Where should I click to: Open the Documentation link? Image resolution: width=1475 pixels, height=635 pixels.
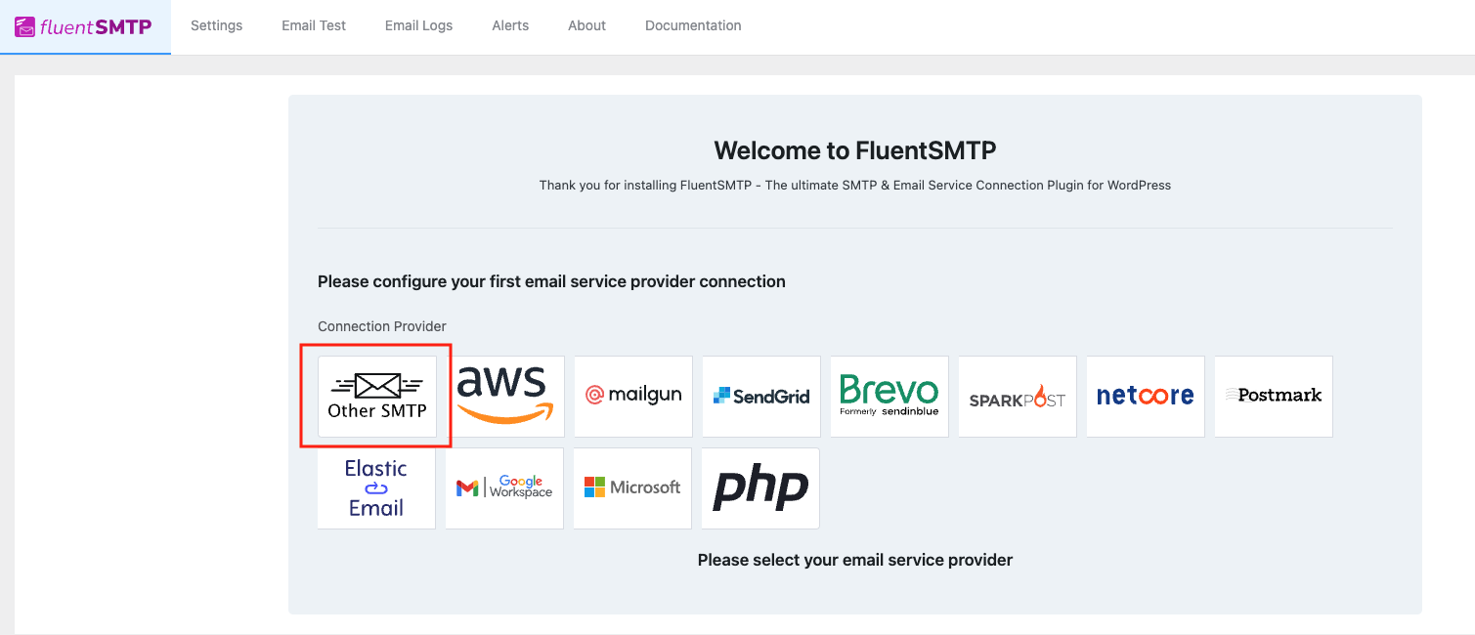click(693, 25)
